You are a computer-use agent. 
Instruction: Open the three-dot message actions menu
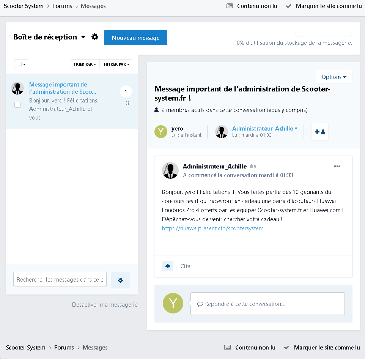click(337, 166)
